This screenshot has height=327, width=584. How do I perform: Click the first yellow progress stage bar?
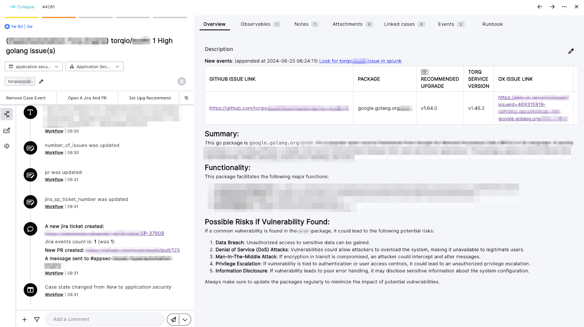22,17
